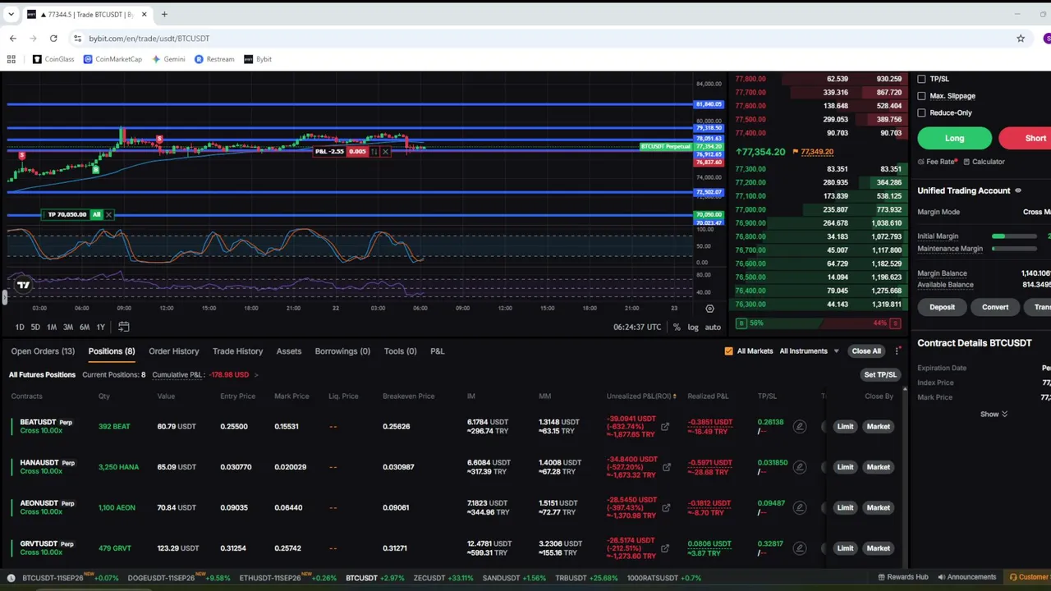This screenshot has height=591, width=1051.
Task: Open the date range calendar icon
Action: 123,327
